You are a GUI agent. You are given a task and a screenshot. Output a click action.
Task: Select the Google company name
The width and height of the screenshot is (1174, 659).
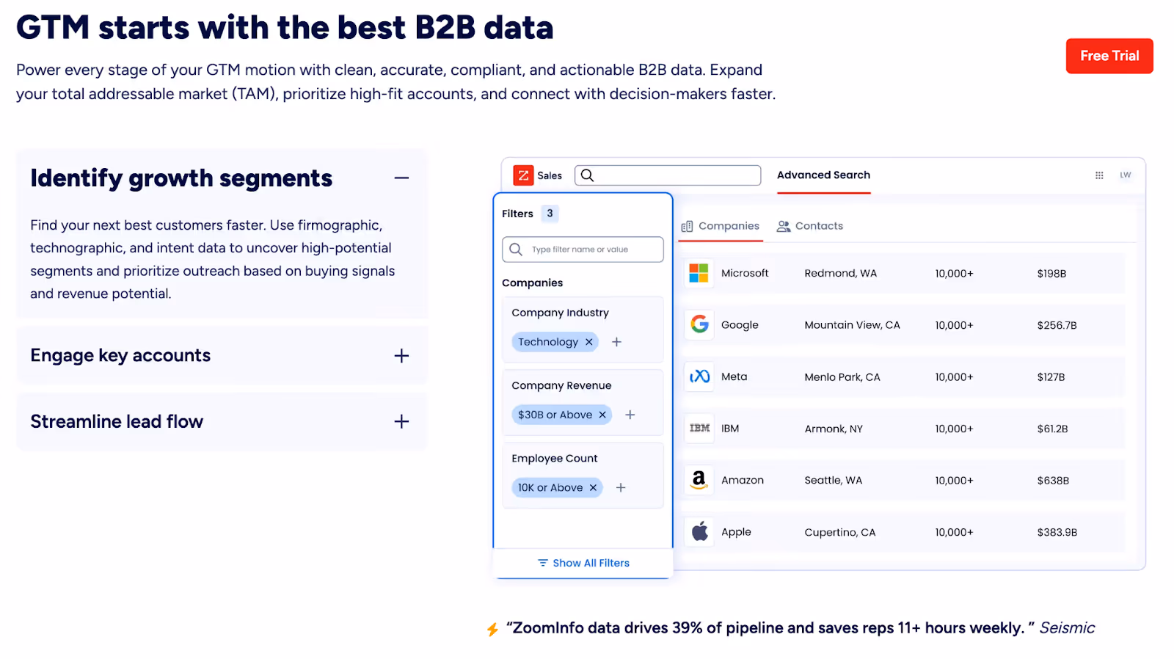pos(740,325)
